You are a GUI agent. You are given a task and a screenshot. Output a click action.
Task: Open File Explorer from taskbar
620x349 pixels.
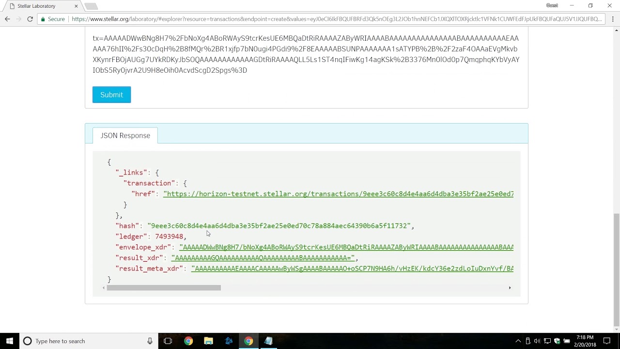point(208,341)
